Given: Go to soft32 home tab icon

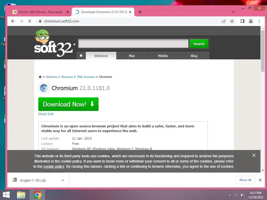Looking at the screenshot, I should tap(81, 56).
